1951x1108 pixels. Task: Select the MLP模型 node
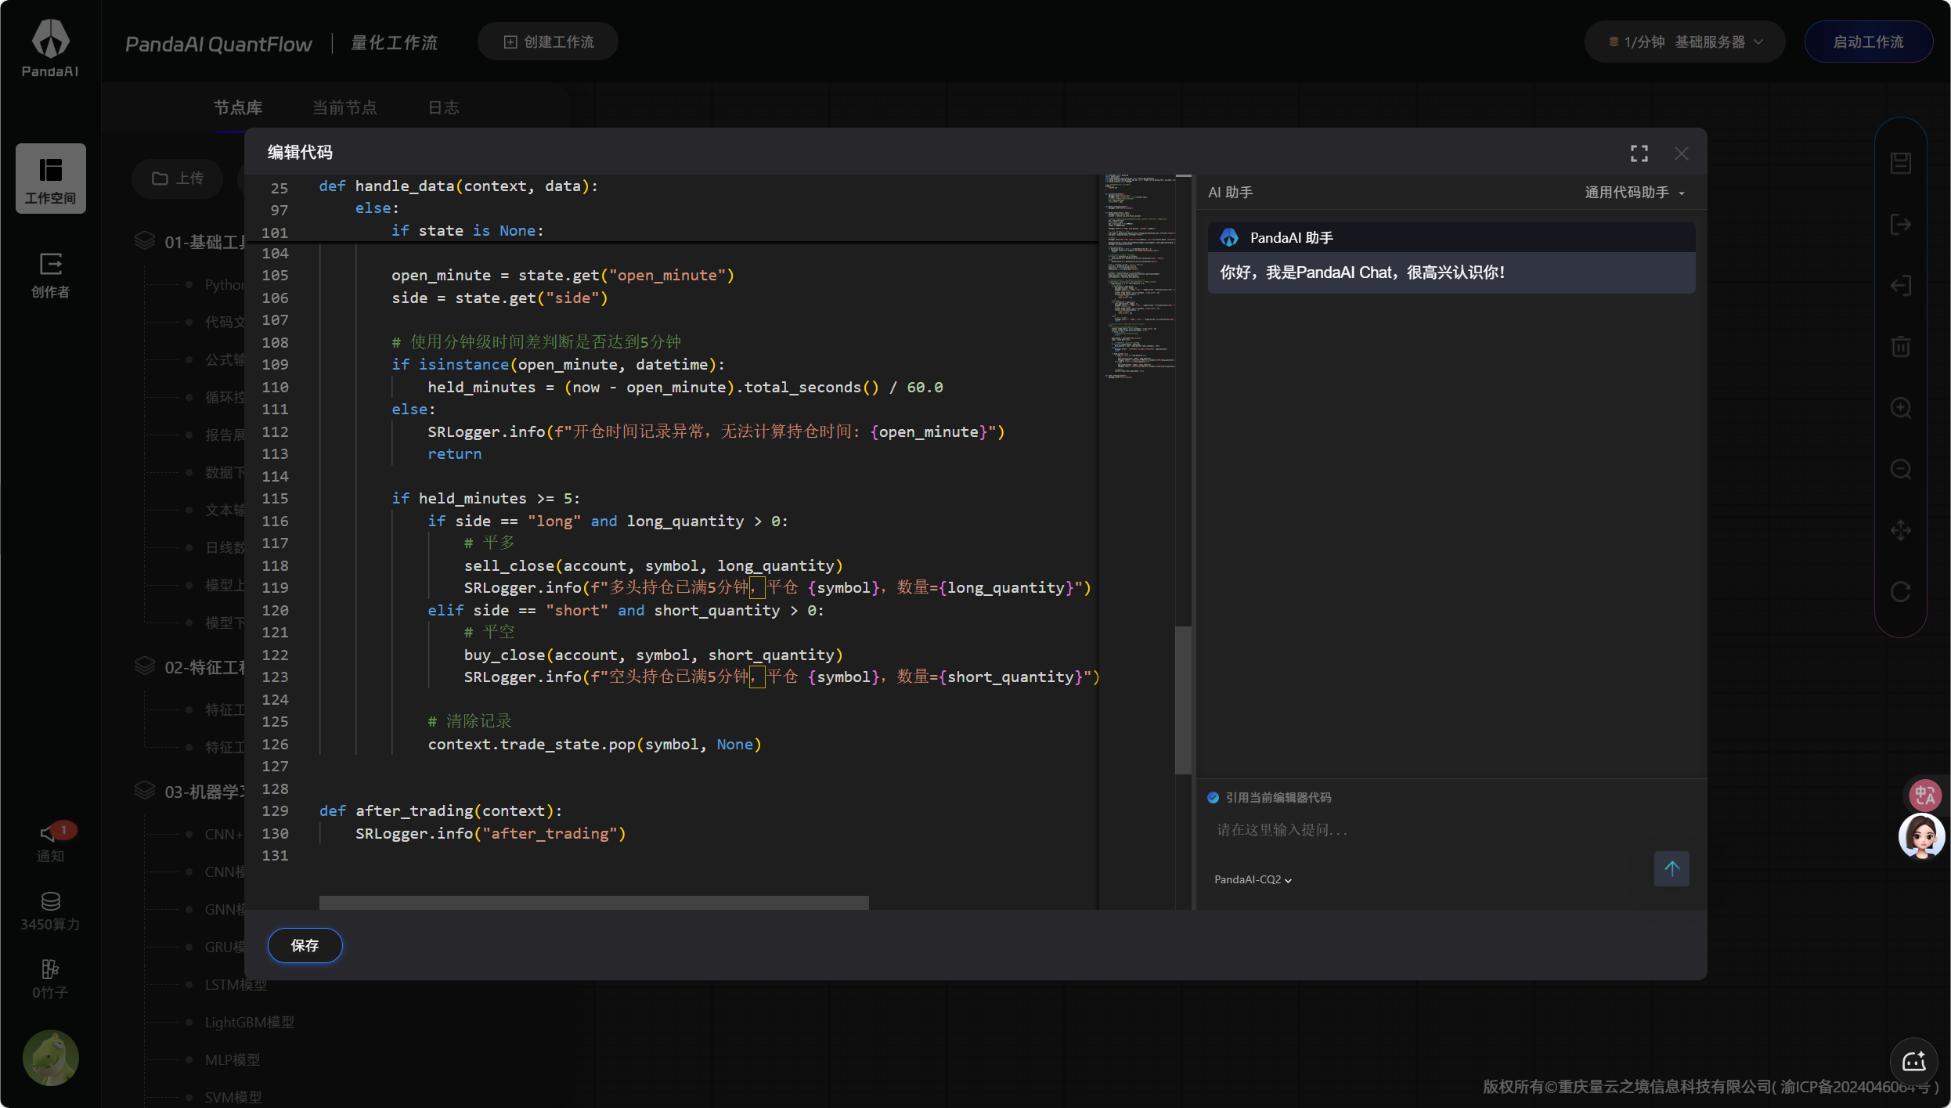pos(233,1060)
